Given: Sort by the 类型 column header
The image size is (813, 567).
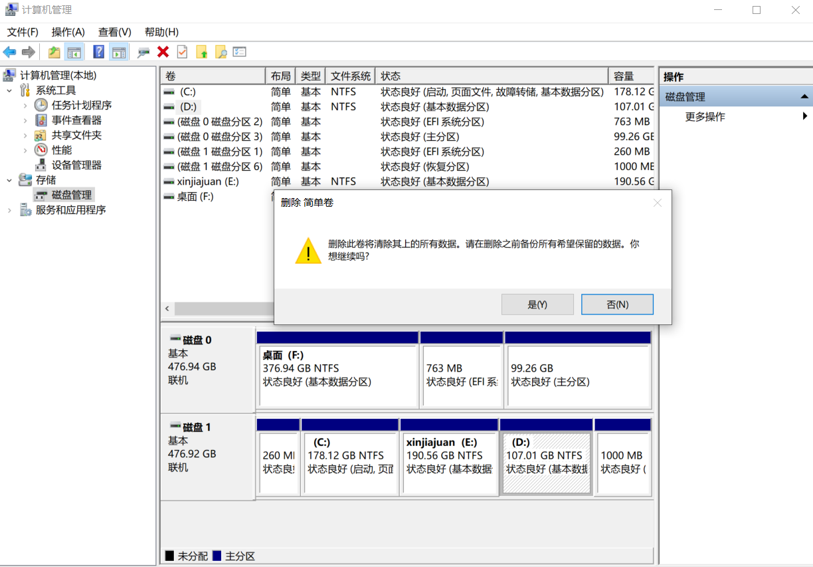Looking at the screenshot, I should [x=311, y=76].
